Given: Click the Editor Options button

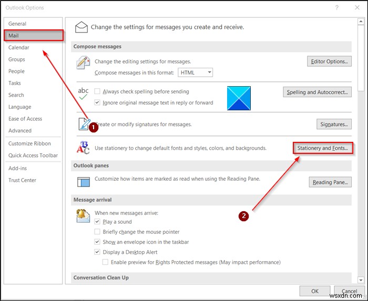Looking at the screenshot, I should (329, 61).
